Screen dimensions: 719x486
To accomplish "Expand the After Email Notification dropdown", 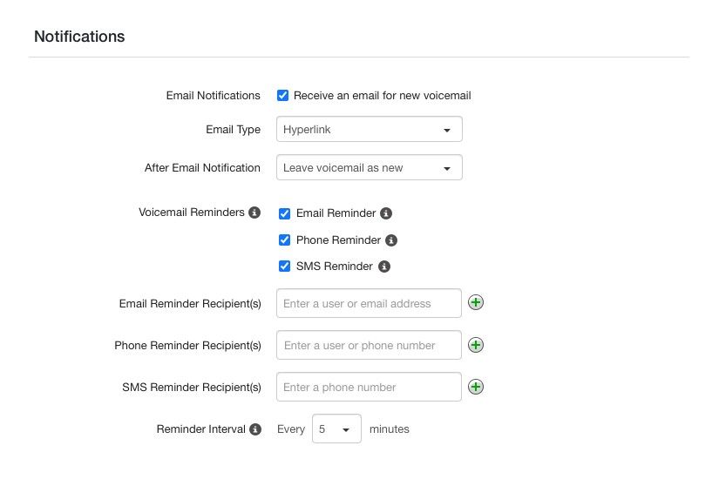I will (x=370, y=167).
